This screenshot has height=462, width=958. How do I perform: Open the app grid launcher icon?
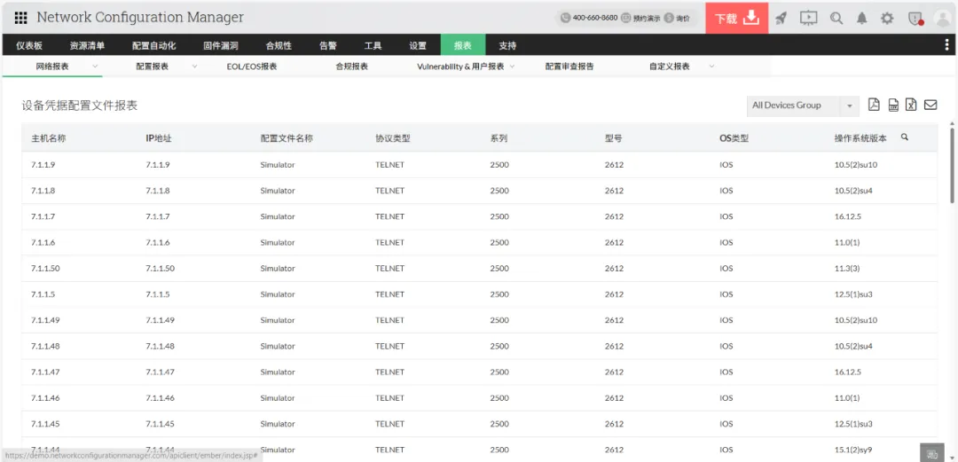tap(20, 18)
